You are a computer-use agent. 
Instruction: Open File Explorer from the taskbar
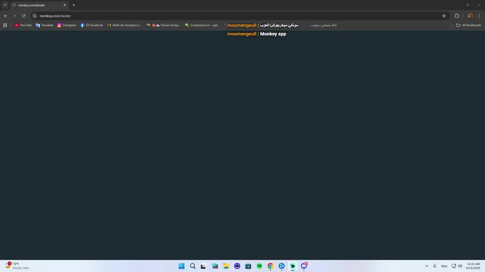(226, 266)
